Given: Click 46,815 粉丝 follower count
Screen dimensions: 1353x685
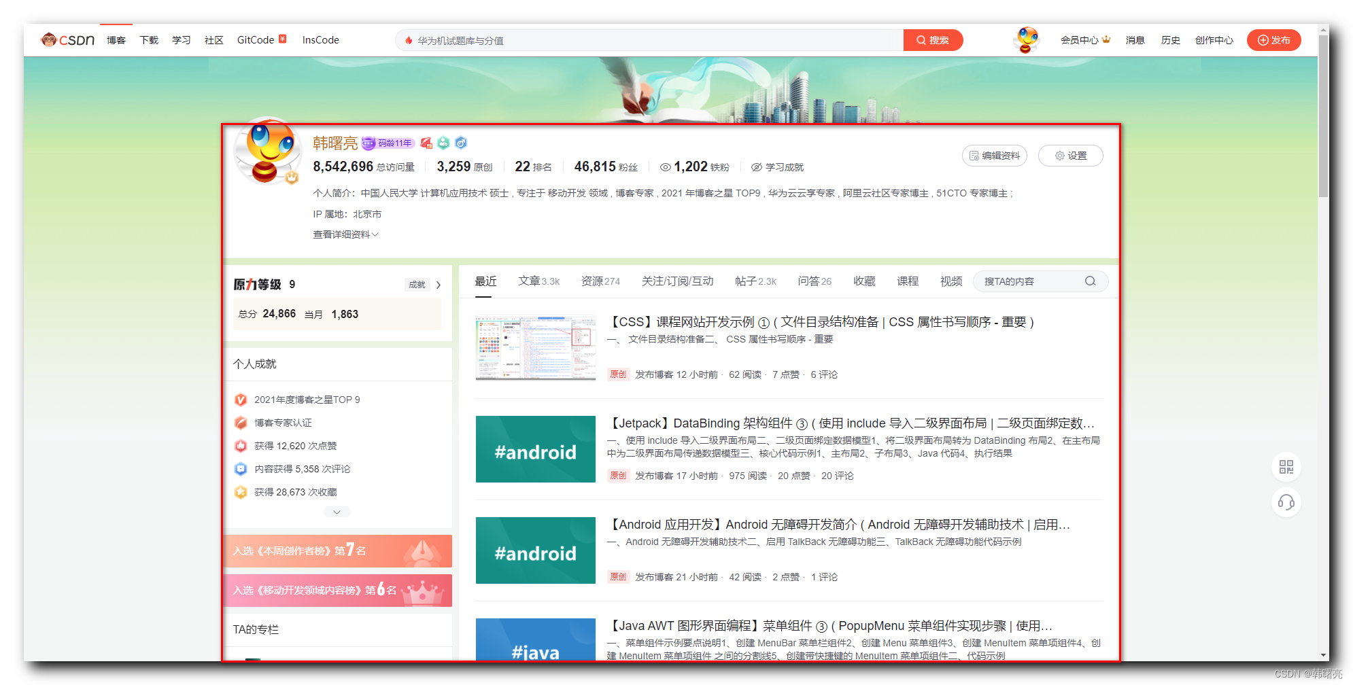Looking at the screenshot, I should click(x=606, y=166).
